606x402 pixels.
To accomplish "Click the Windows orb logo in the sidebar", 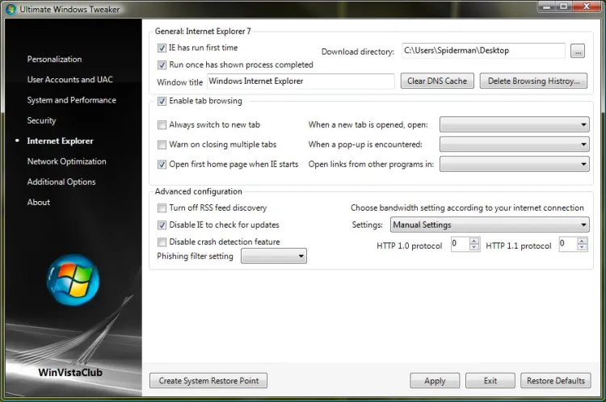I will click(73, 280).
